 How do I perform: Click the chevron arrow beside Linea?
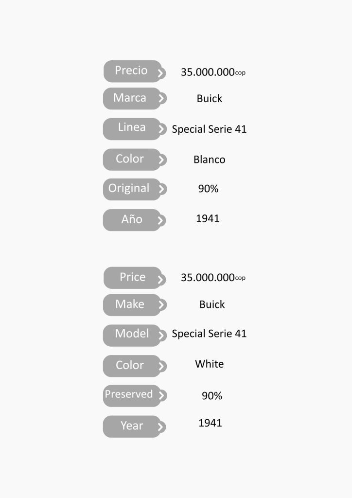tap(161, 129)
